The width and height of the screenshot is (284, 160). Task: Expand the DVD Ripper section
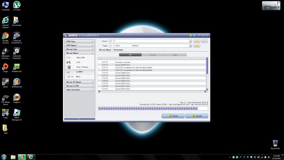[x=80, y=45]
